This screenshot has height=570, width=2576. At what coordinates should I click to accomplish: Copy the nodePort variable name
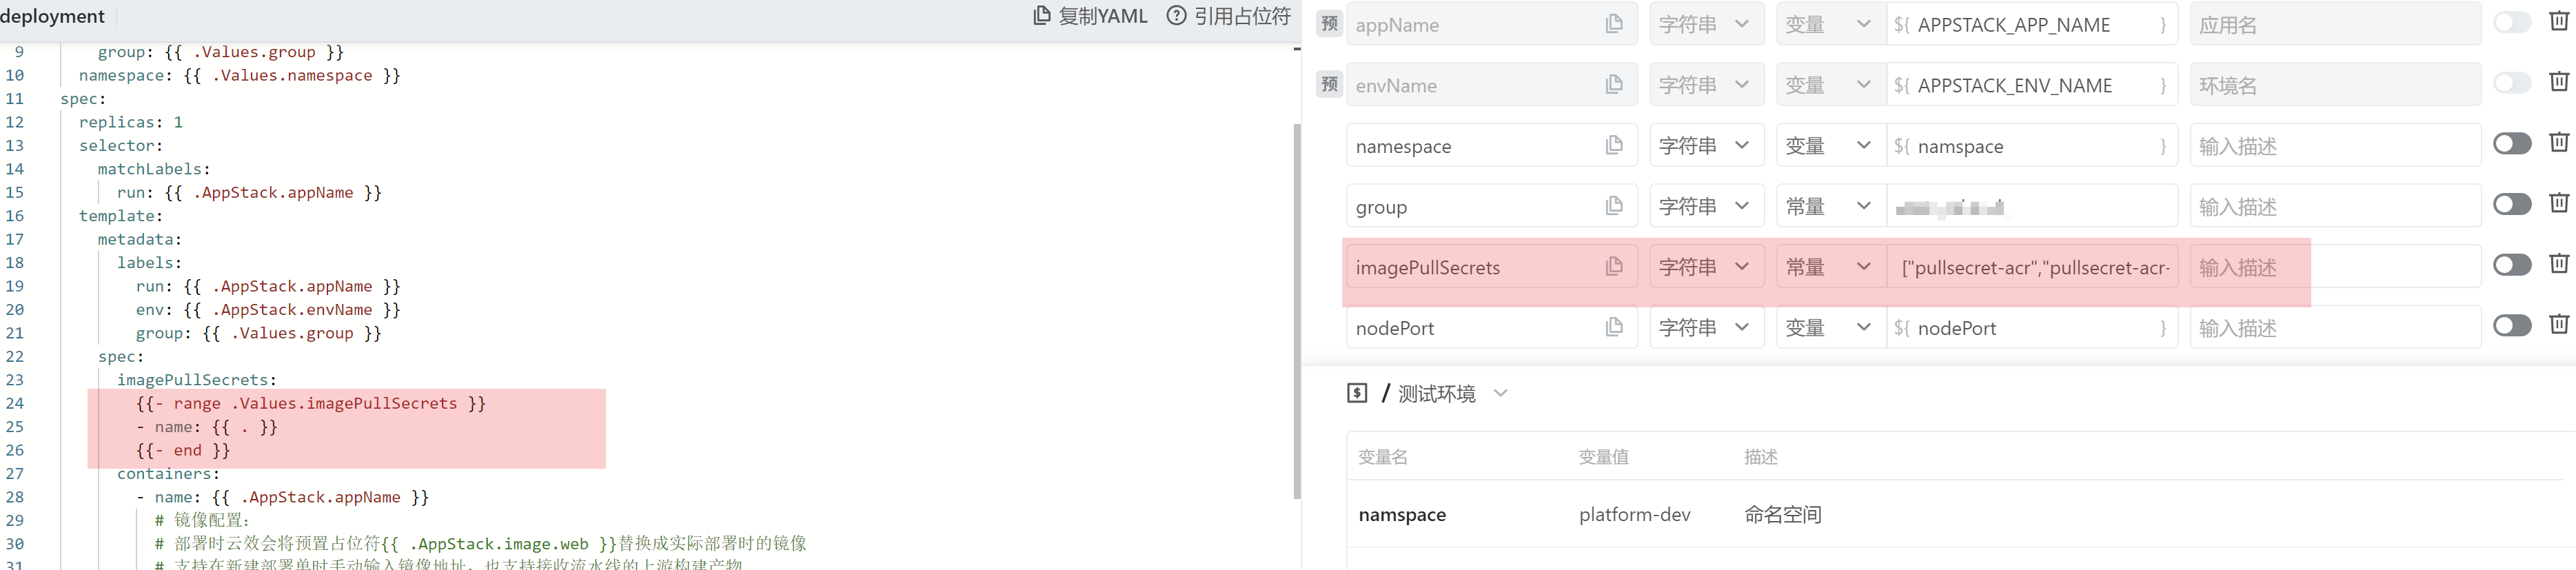coord(1613,327)
